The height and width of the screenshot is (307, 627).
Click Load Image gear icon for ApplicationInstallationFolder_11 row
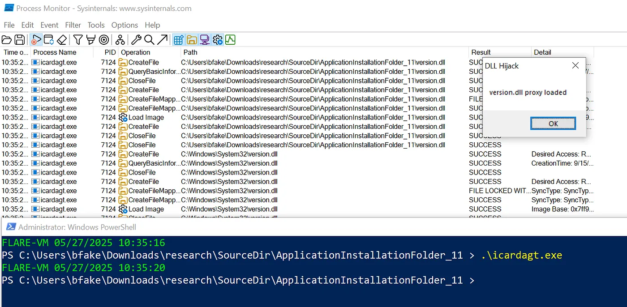pyautogui.click(x=123, y=117)
